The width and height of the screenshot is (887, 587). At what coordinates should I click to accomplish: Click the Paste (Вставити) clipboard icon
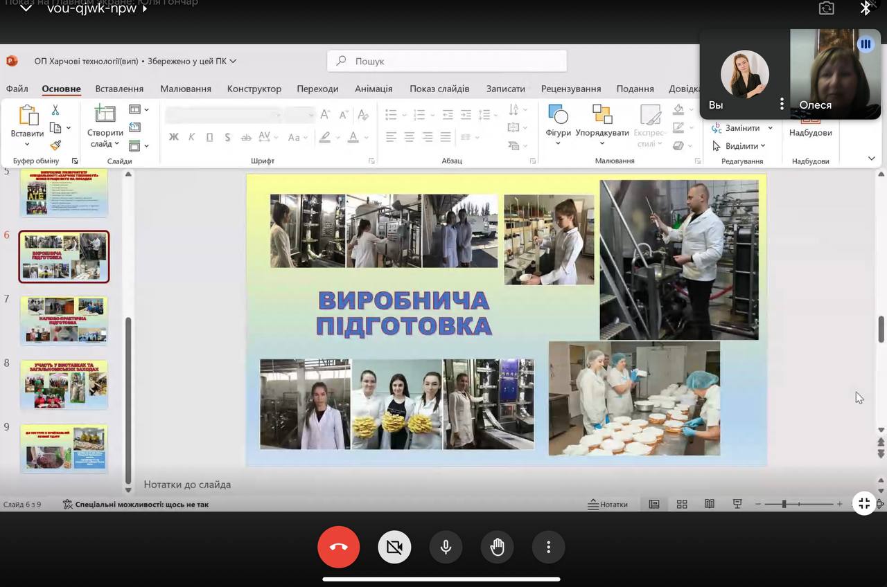pyautogui.click(x=28, y=116)
